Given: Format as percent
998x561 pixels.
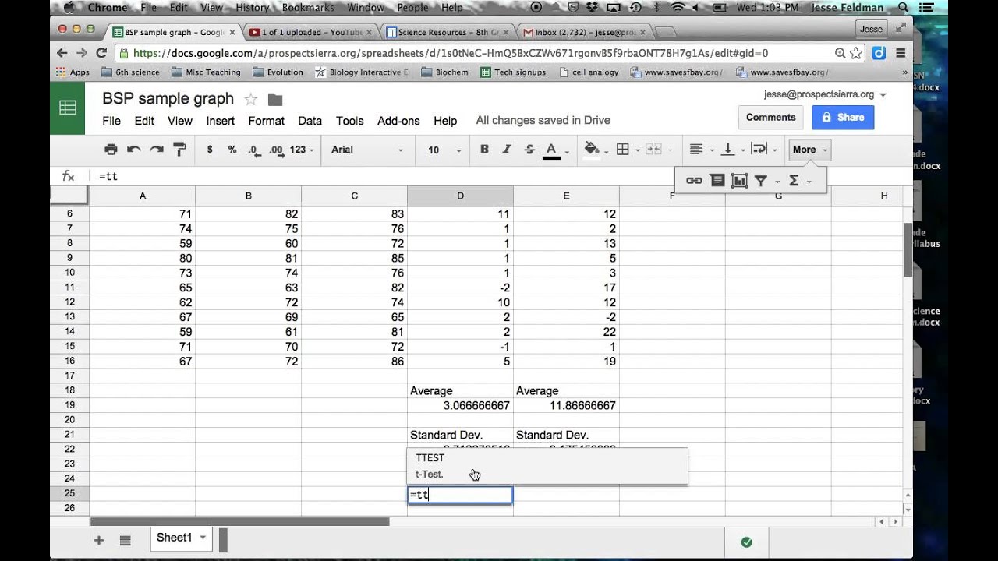Looking at the screenshot, I should pos(232,150).
